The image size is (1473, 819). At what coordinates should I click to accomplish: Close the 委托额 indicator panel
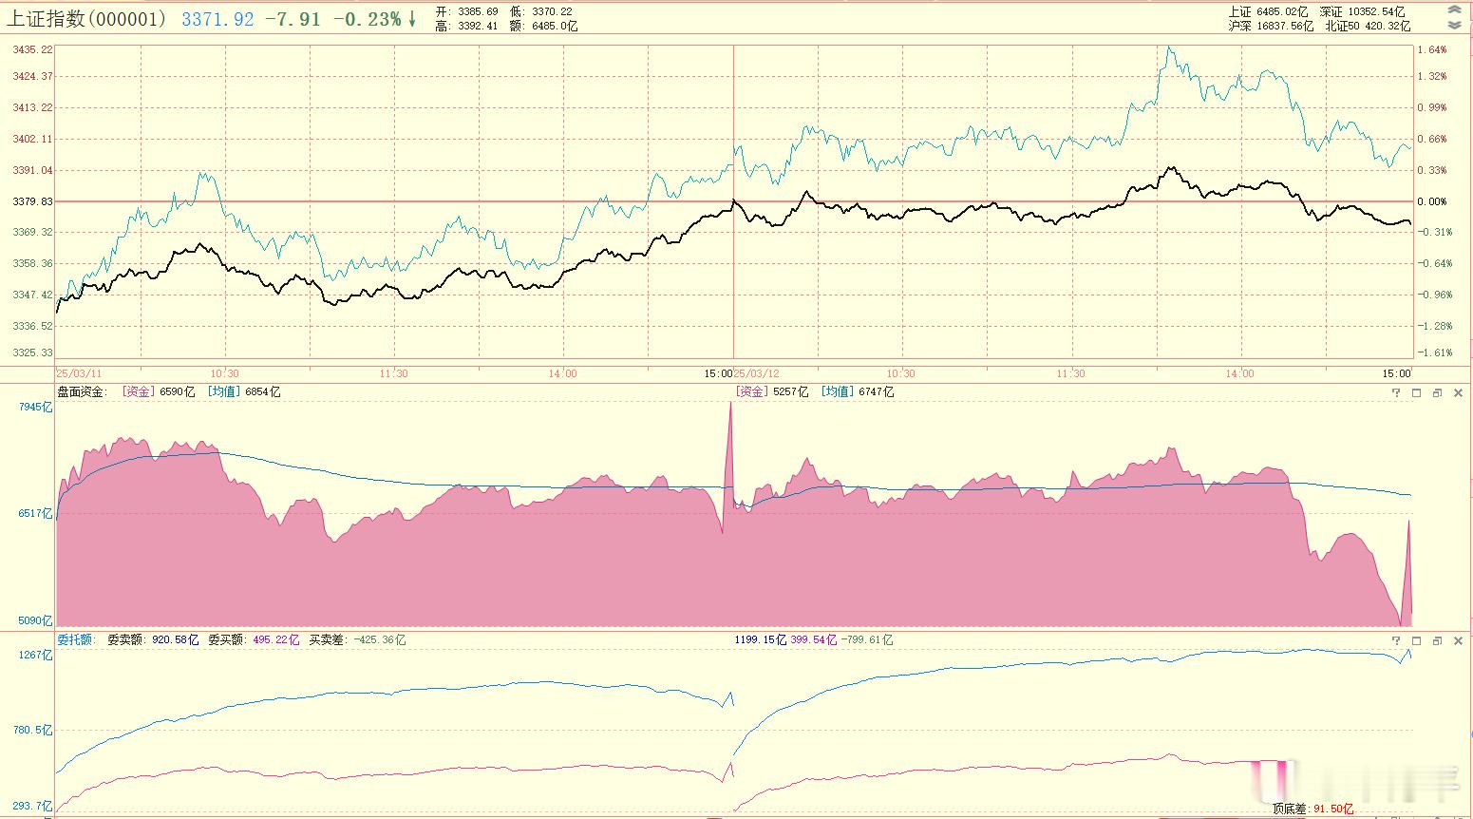pos(1459,641)
